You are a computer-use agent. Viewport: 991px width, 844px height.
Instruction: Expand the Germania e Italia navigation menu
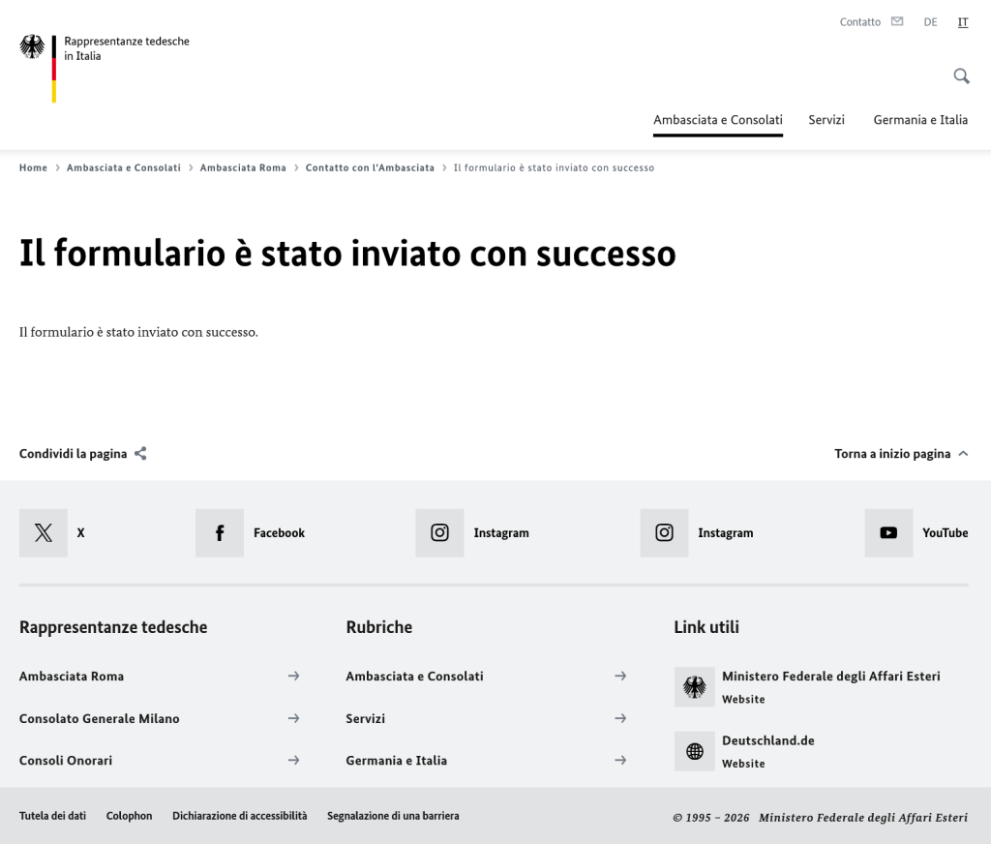tap(920, 120)
